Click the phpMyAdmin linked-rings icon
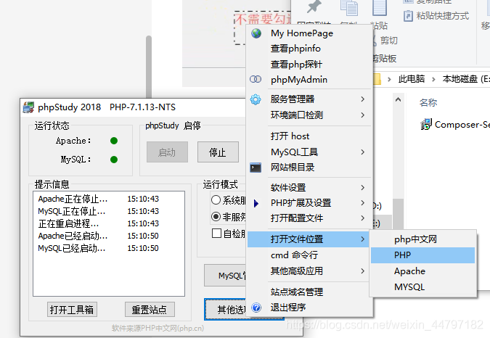Screen dimensions: 490x338 [x=256, y=79]
